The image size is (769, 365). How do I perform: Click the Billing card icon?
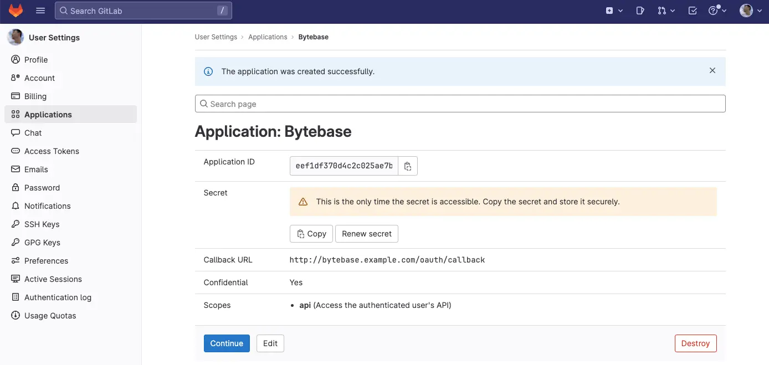[x=16, y=96]
